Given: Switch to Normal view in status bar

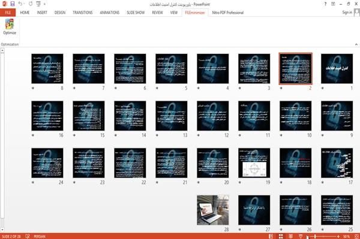Looking at the screenshot, I should 271,236.
